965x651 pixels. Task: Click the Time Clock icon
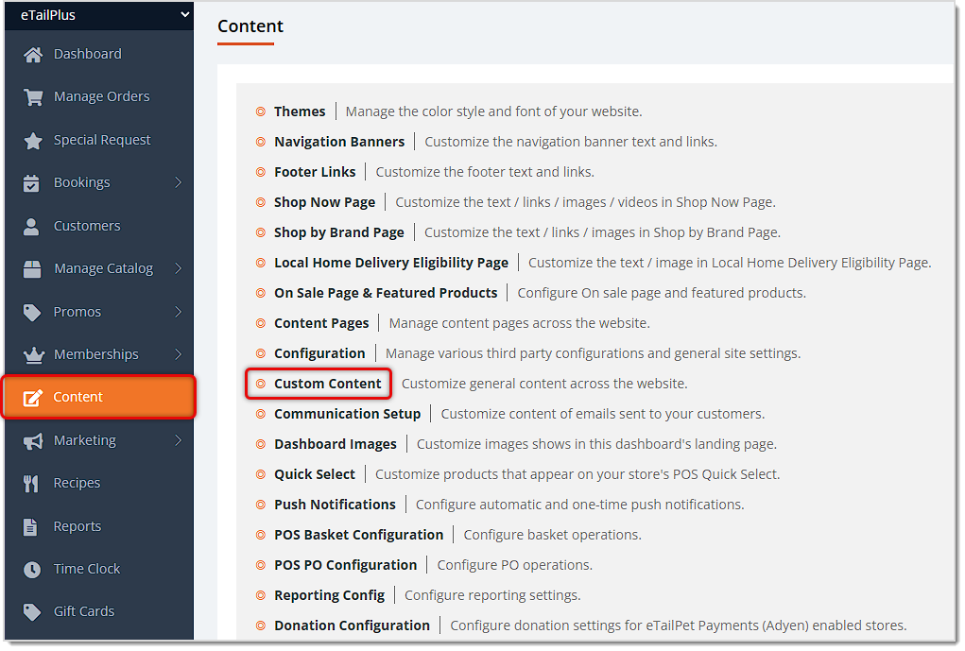coord(32,570)
